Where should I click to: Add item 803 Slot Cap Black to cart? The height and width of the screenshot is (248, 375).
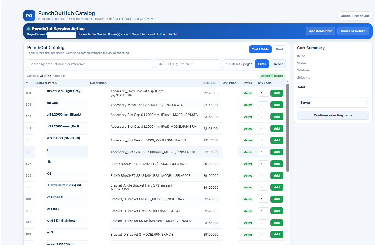tap(277, 117)
